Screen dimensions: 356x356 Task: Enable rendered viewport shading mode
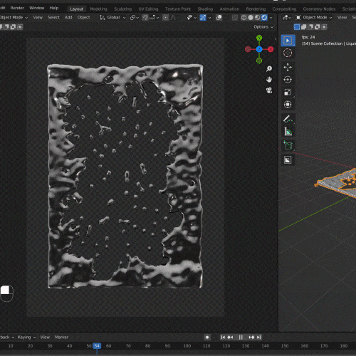click(264, 18)
